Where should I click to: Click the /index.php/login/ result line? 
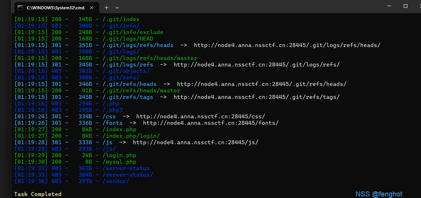[x=87, y=136]
